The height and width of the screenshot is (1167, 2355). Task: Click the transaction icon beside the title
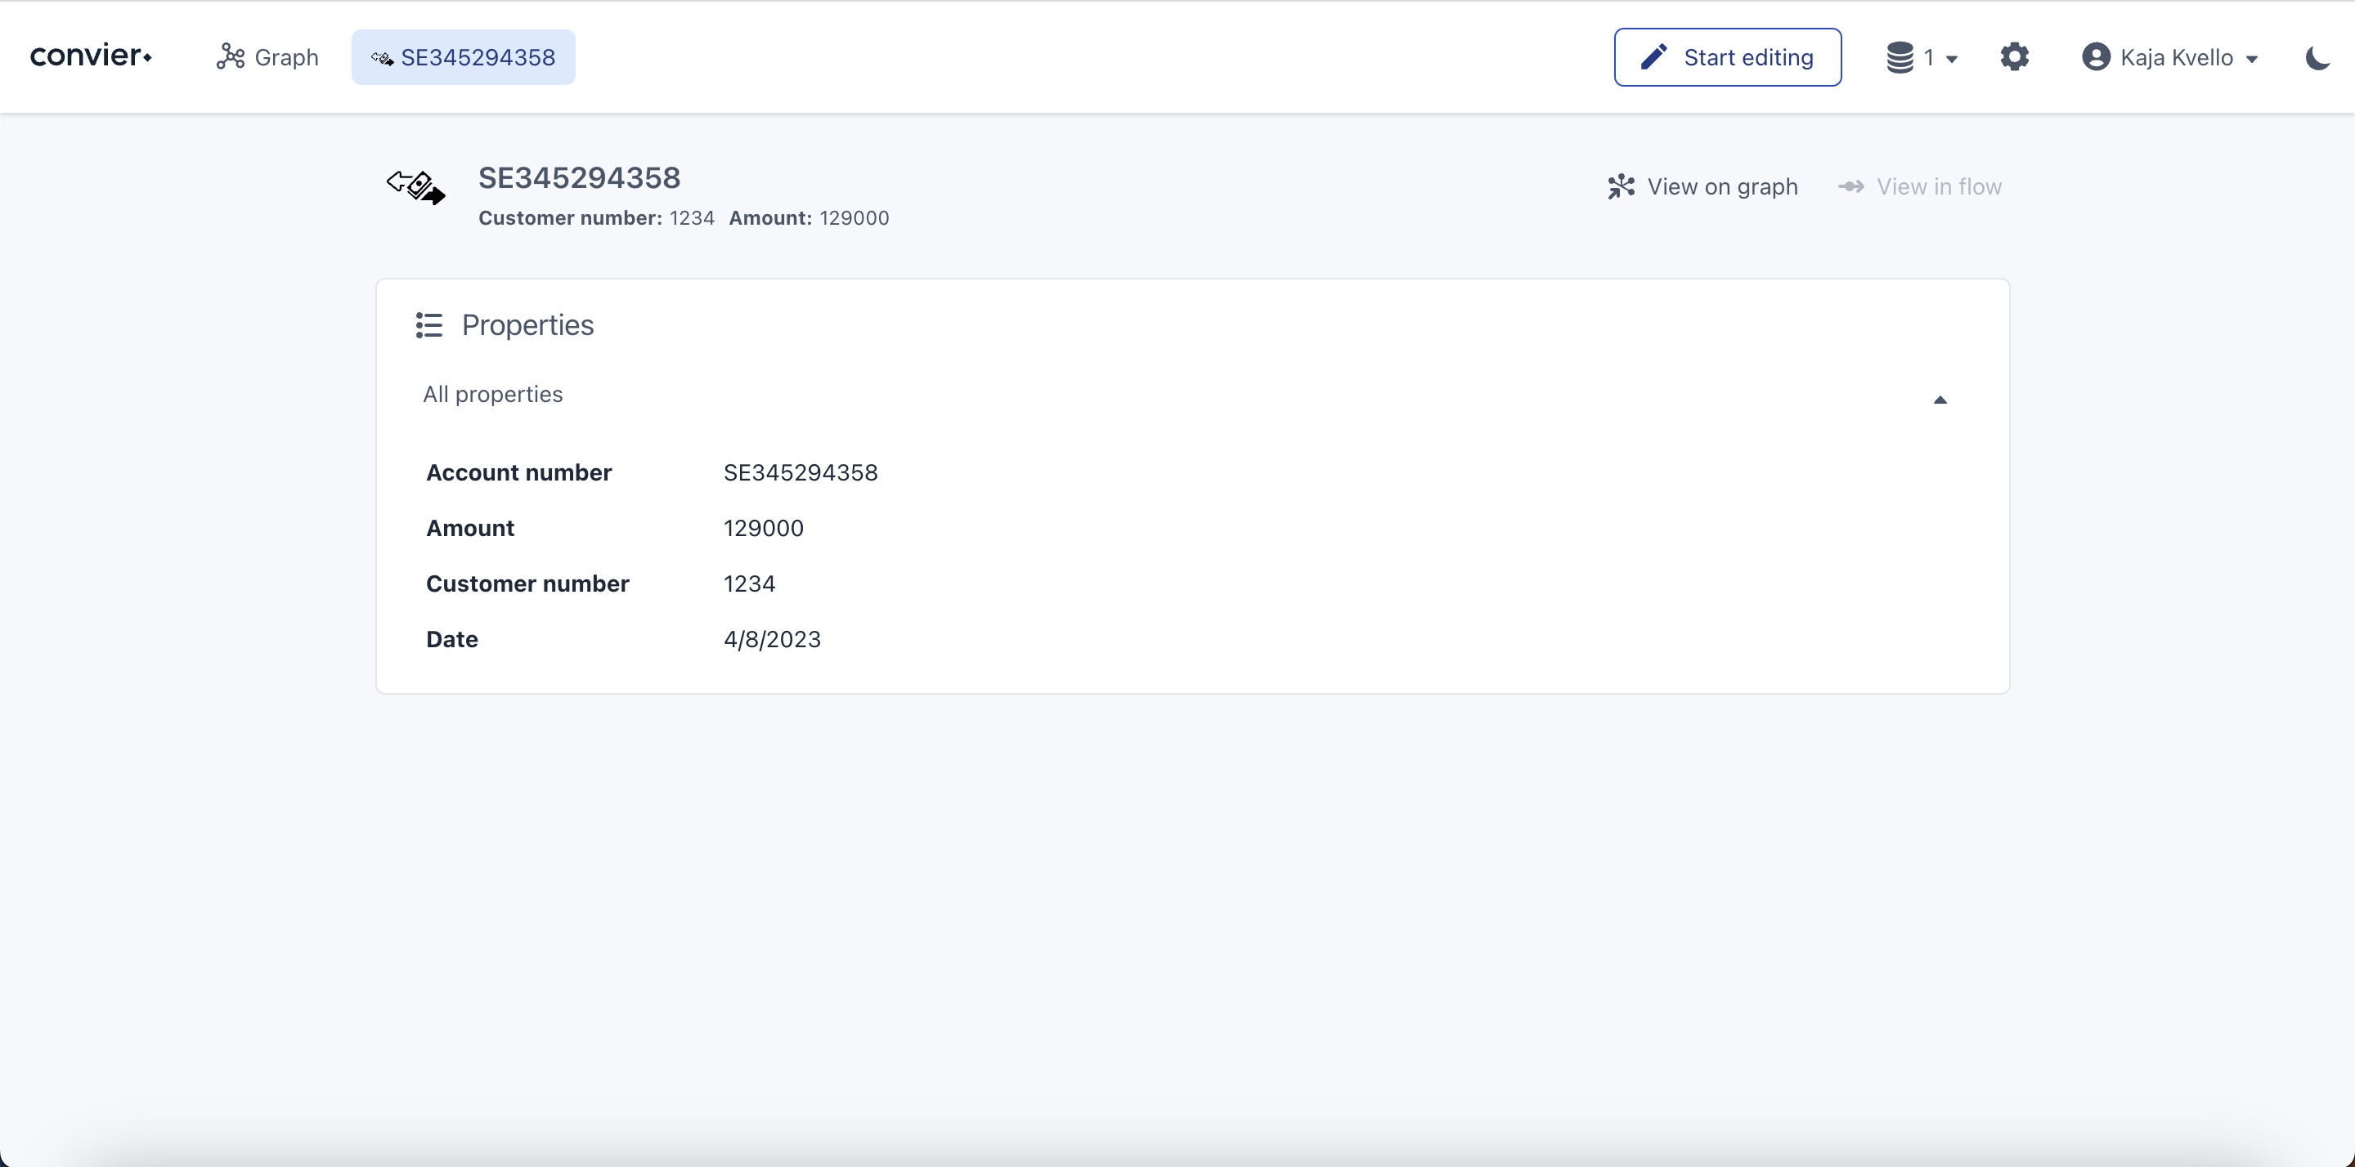click(x=416, y=186)
